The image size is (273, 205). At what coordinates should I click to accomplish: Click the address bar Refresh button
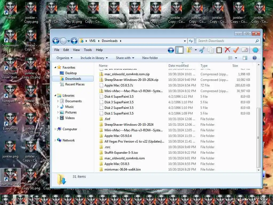[191, 41]
